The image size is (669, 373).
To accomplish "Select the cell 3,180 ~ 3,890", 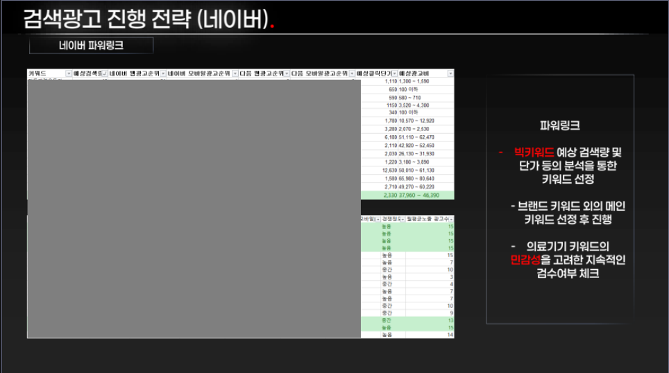I will point(414,162).
